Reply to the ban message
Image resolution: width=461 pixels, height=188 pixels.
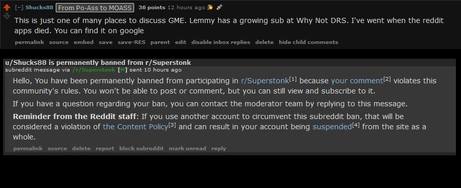[x=218, y=149]
